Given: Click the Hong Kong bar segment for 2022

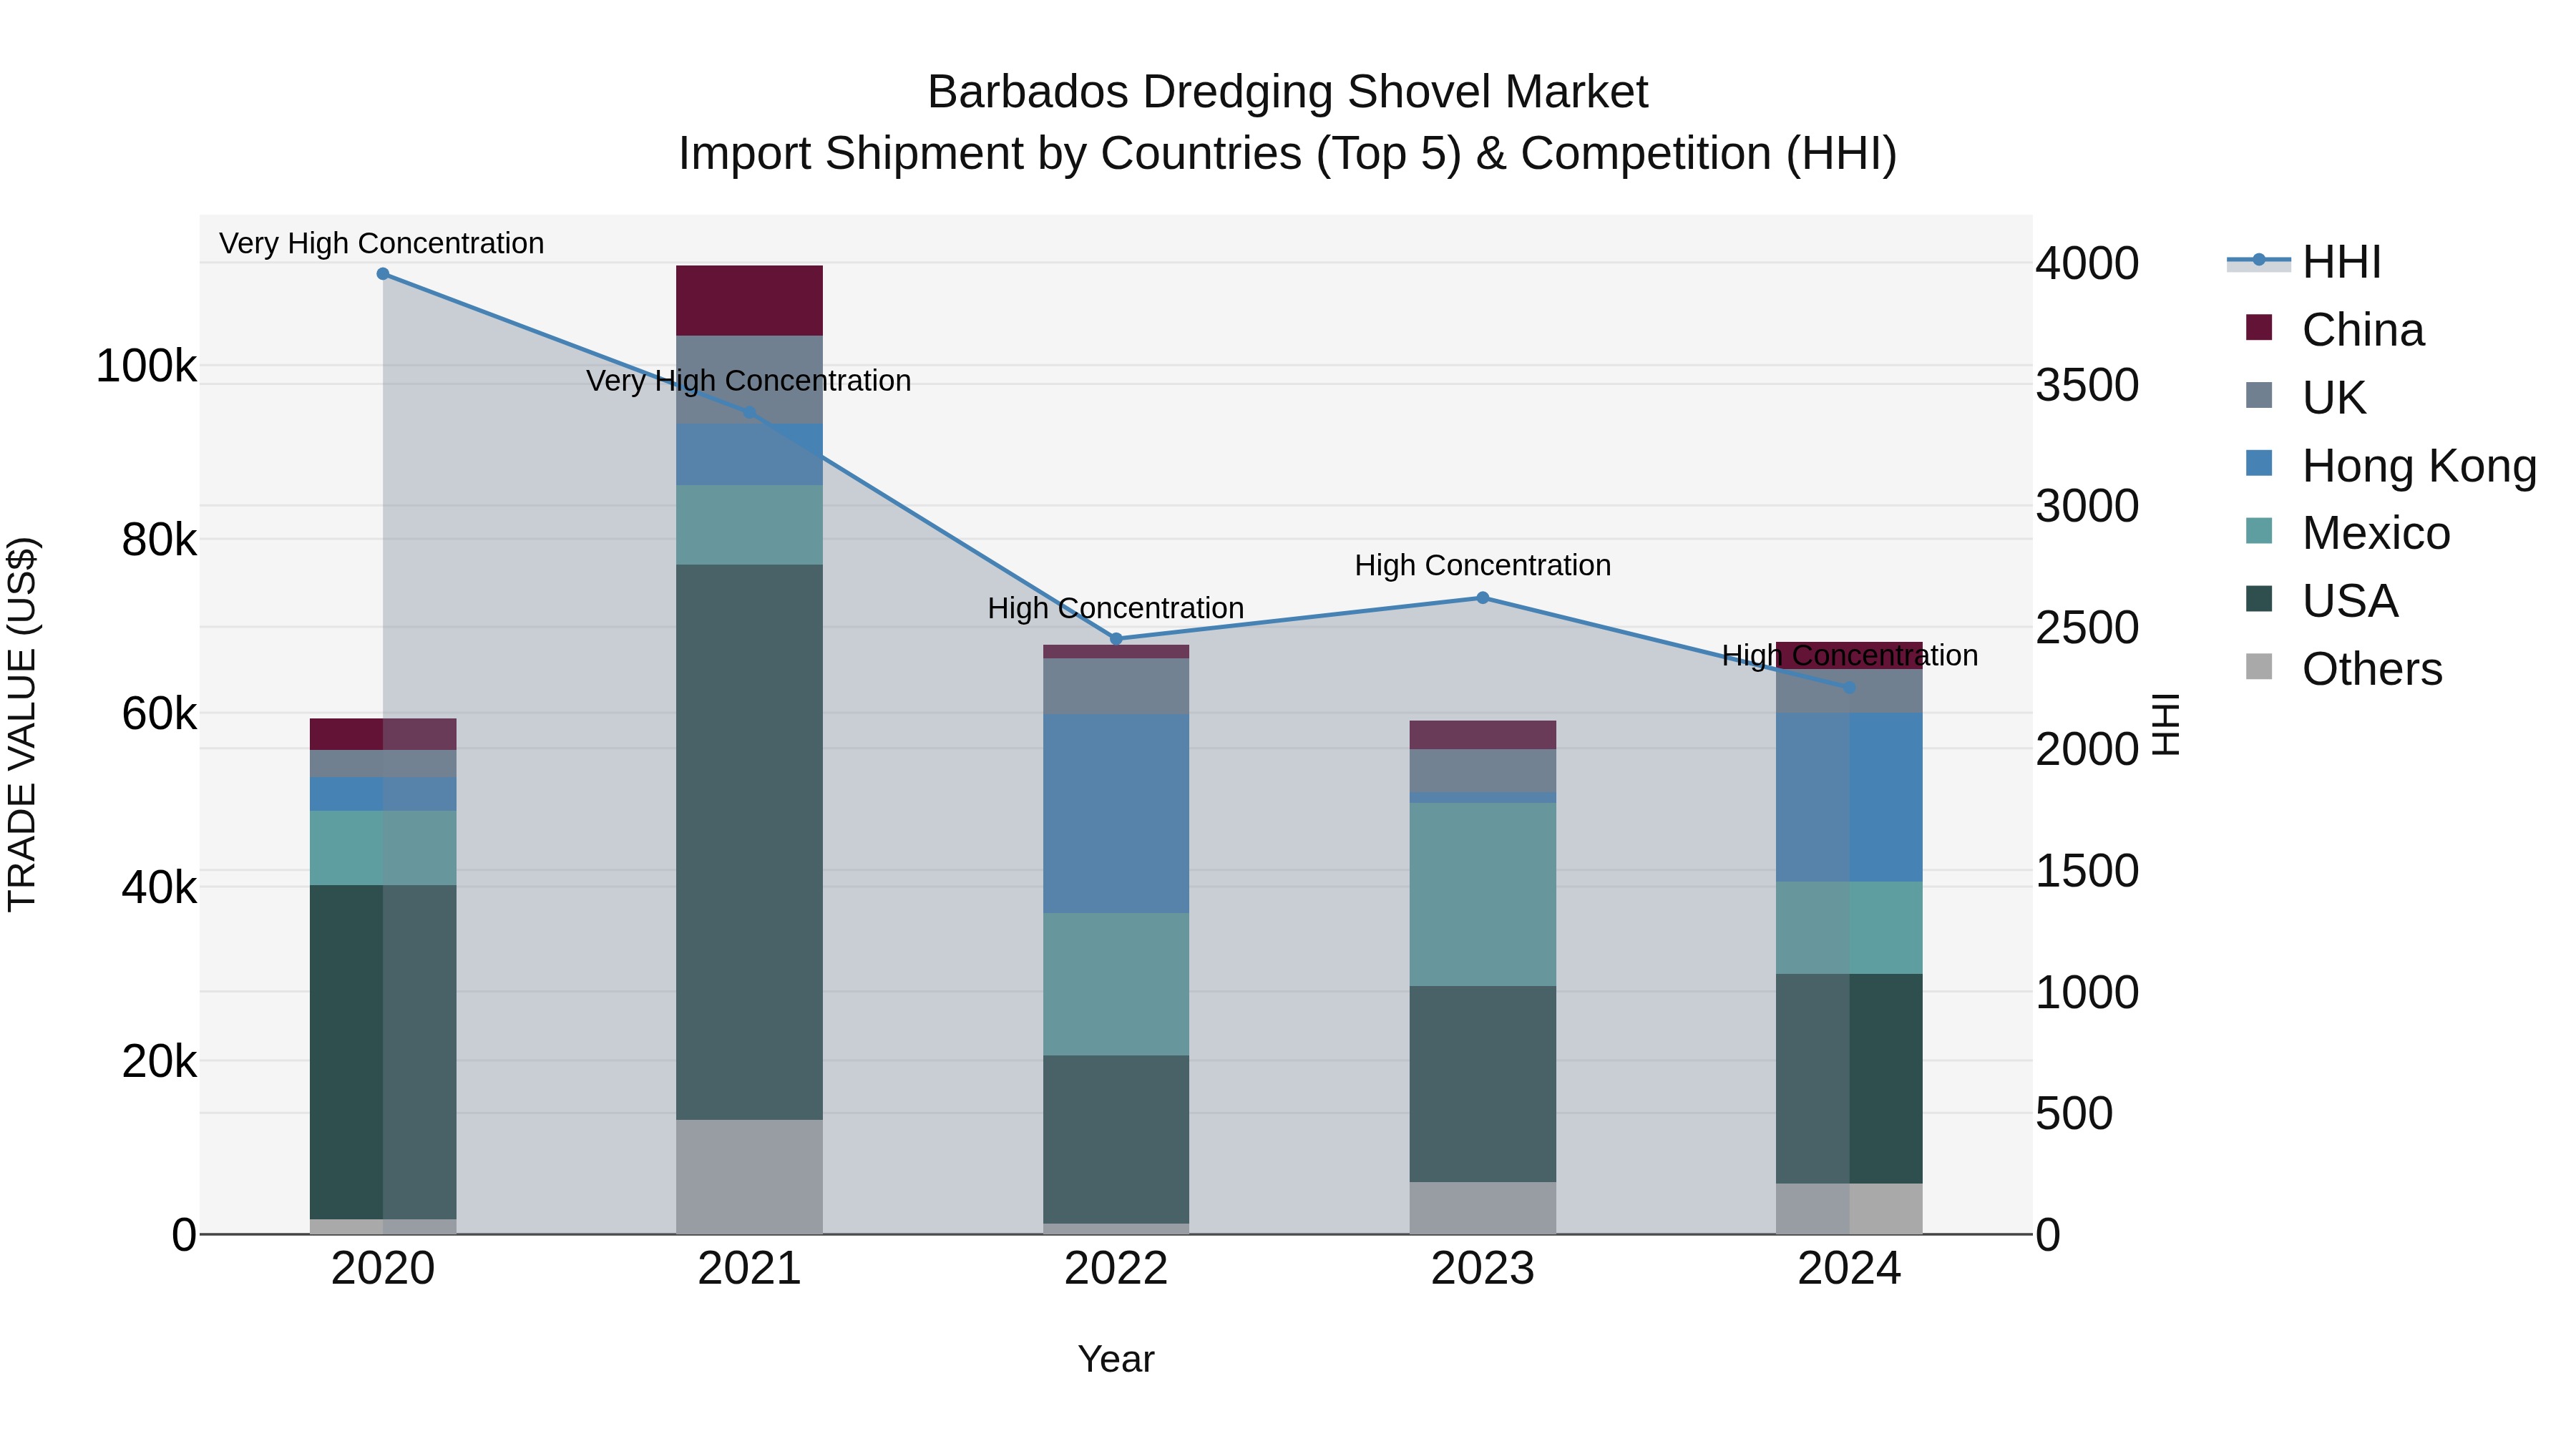Looking at the screenshot, I should [1116, 814].
